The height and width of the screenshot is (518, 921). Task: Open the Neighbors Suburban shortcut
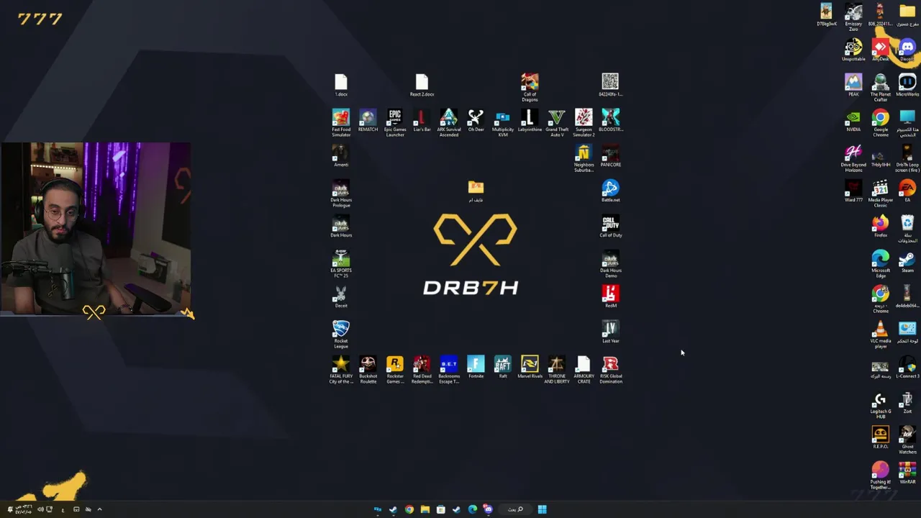click(x=584, y=158)
